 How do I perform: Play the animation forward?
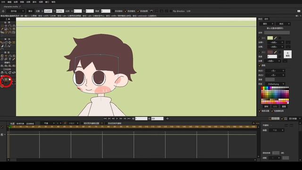coord(117,119)
